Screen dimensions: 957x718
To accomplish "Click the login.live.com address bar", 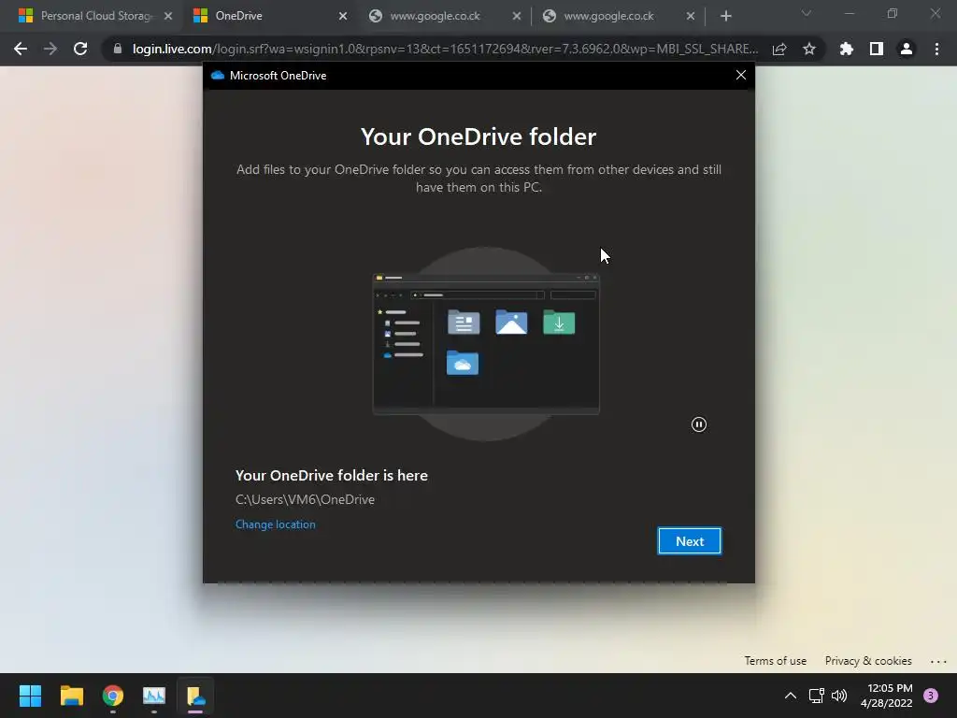I will click(445, 49).
